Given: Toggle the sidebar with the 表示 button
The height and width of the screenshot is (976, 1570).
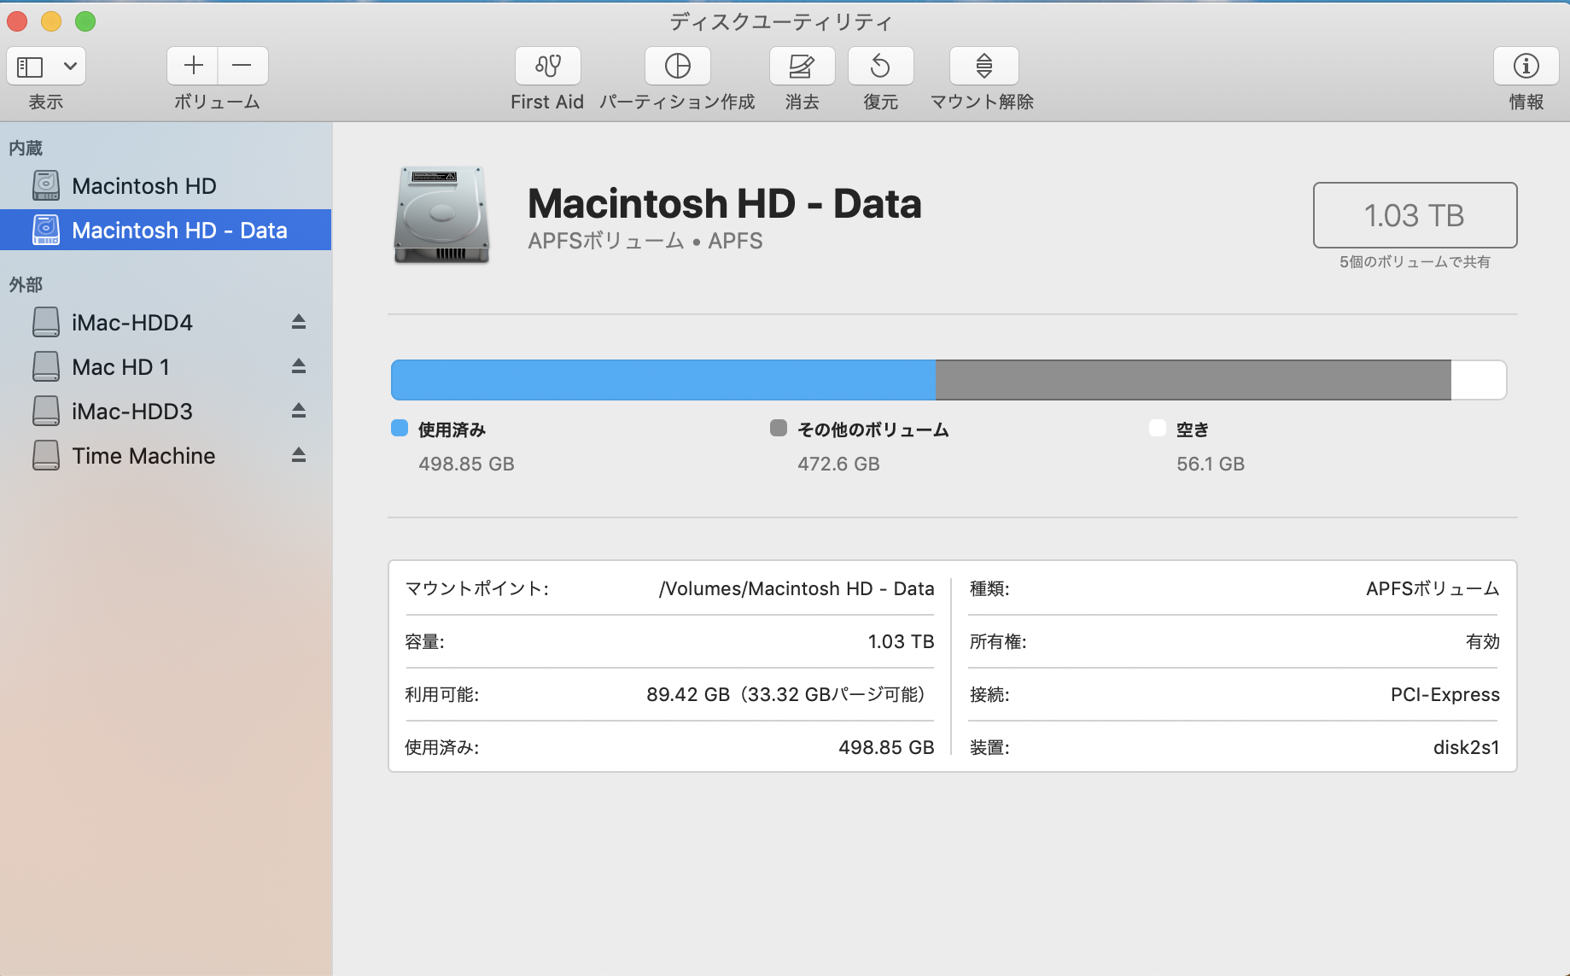Looking at the screenshot, I should 31,67.
